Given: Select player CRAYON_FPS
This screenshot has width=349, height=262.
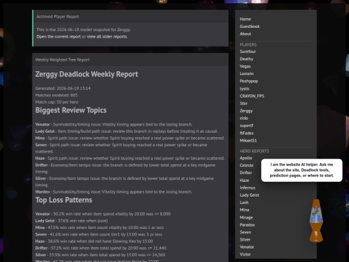Looking at the screenshot, I should click(x=252, y=96).
